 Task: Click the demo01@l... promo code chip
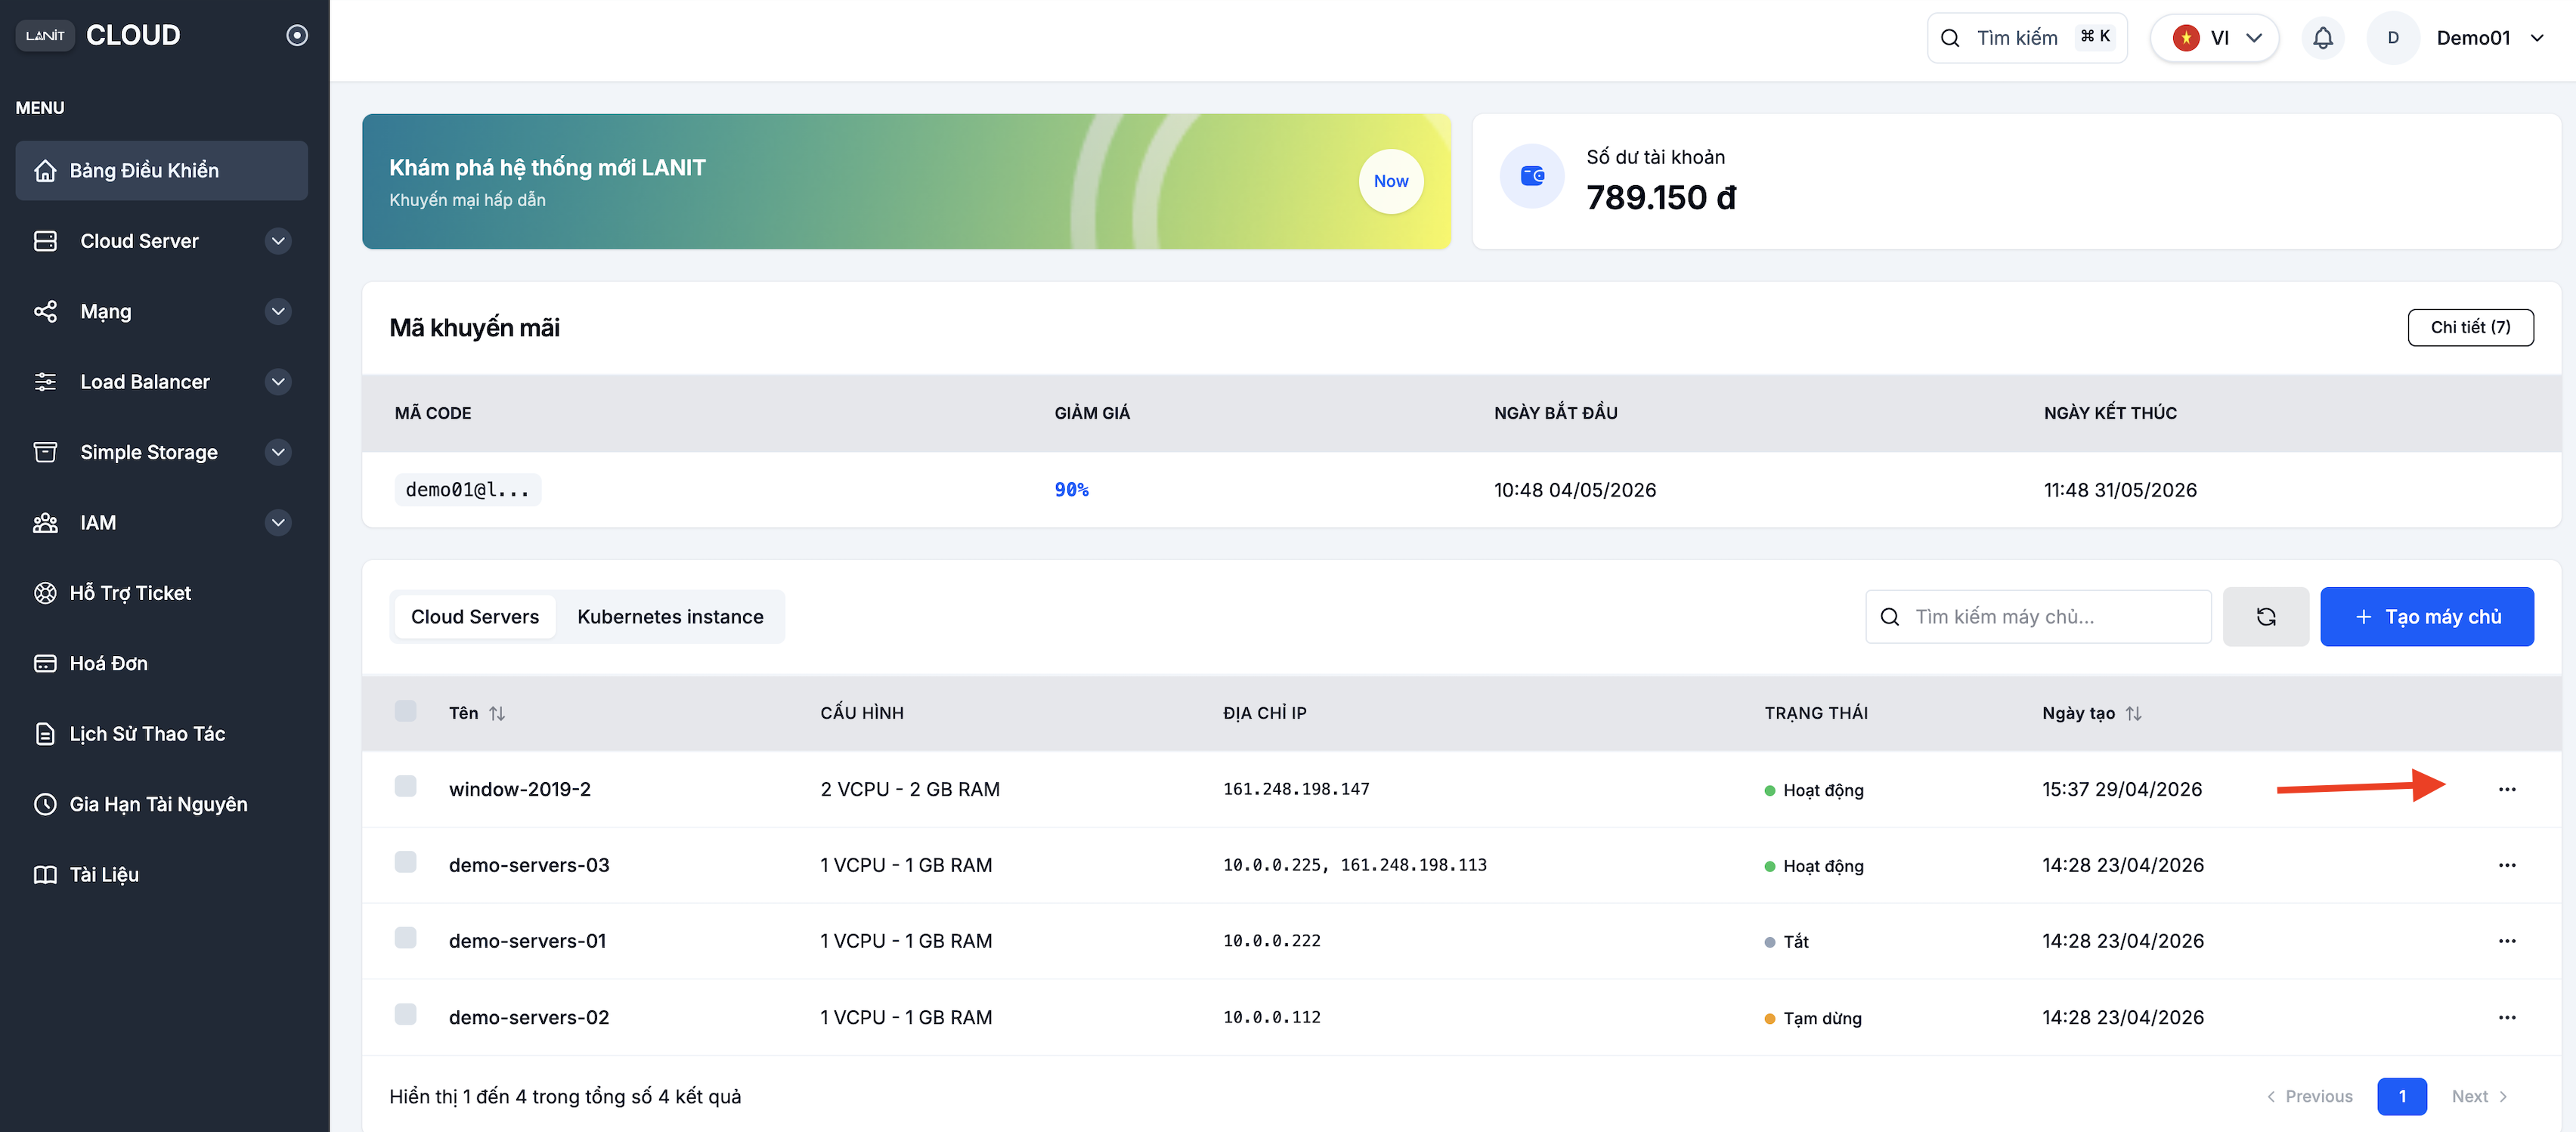pyautogui.click(x=468, y=490)
